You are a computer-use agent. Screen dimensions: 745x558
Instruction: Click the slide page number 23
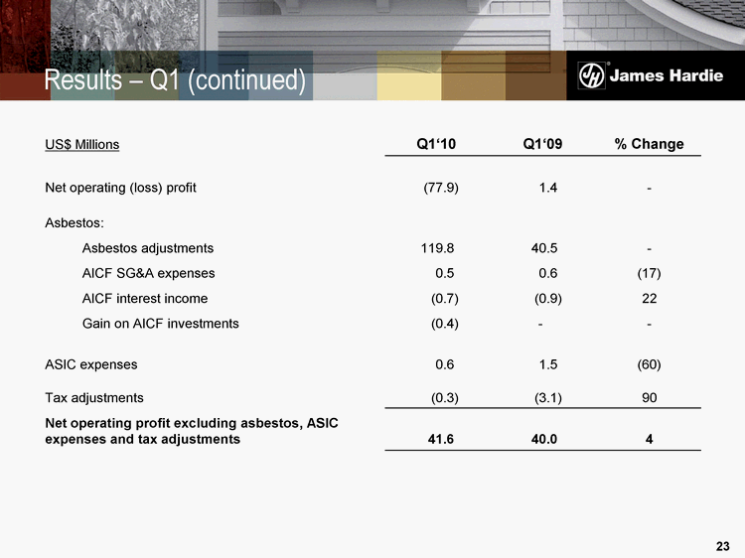[722, 545]
